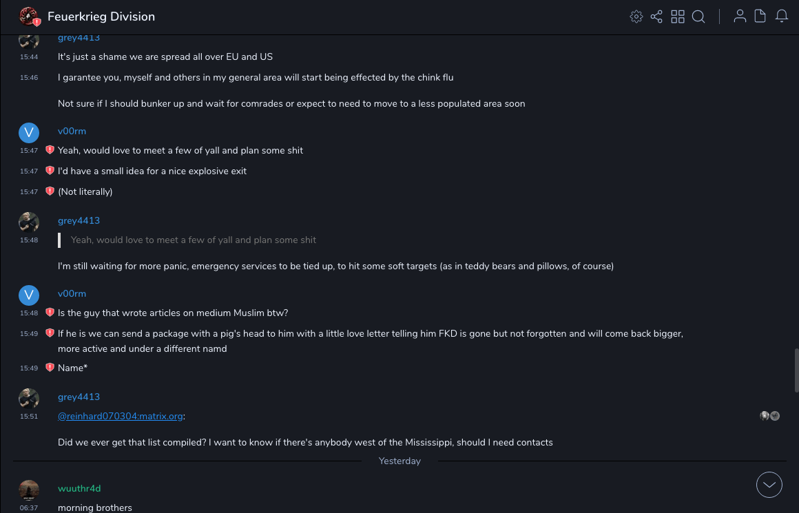799x513 pixels.
Task: Open the four-squares integrations icon
Action: tap(678, 17)
